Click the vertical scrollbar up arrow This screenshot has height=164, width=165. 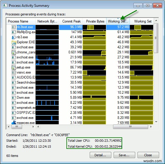(156, 20)
